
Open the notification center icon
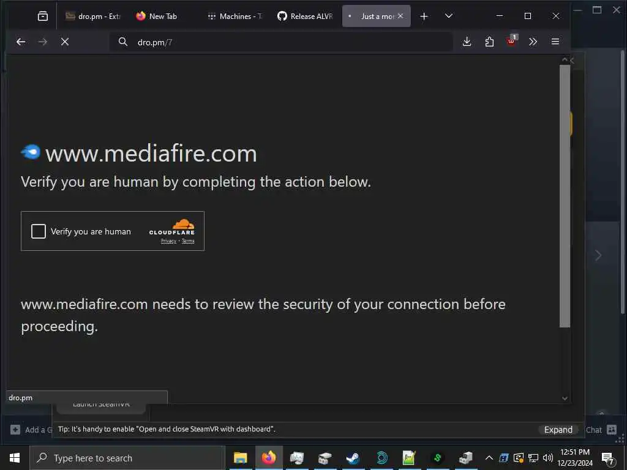608,458
